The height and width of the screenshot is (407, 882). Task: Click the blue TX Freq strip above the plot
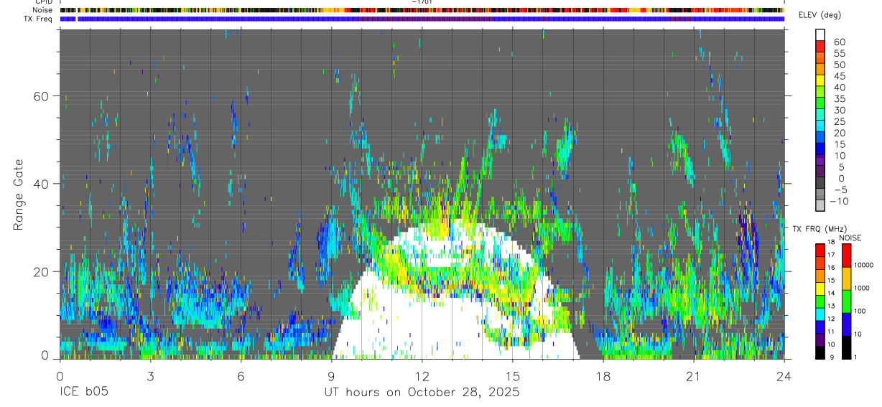click(422, 19)
